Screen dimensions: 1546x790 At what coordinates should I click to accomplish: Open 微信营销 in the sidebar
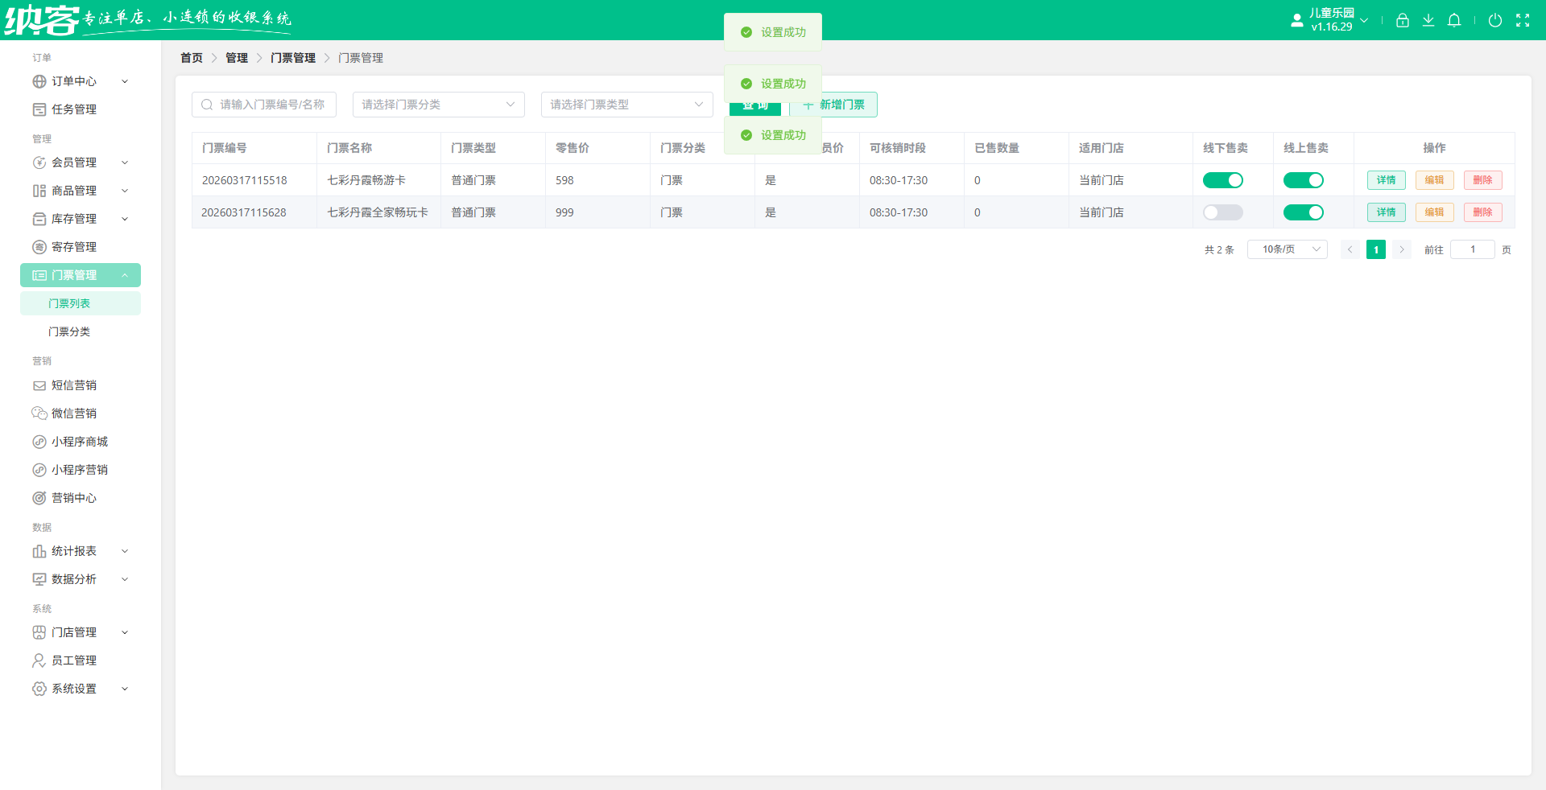tap(73, 414)
